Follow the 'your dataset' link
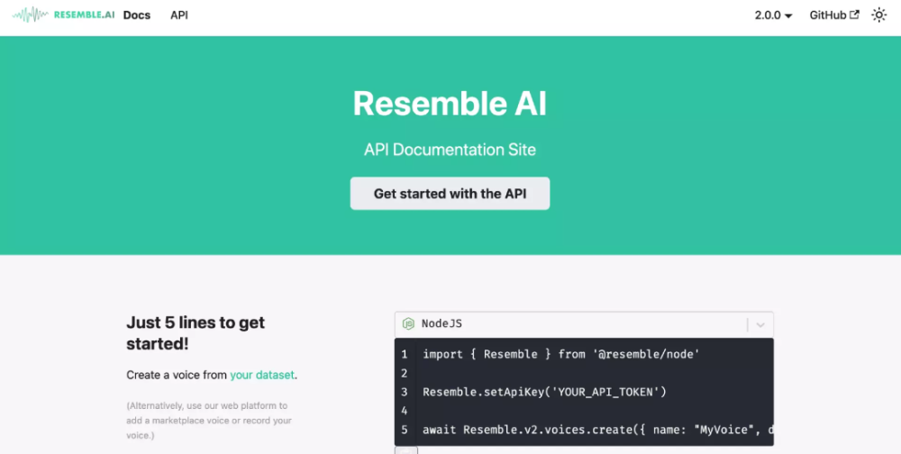 pyautogui.click(x=262, y=376)
